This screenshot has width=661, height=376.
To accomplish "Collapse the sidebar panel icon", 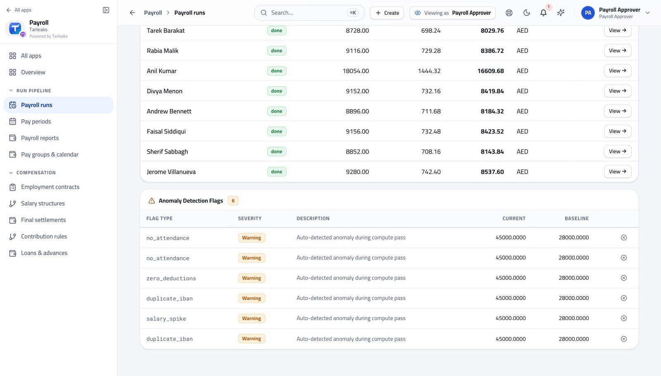I will pos(106,10).
